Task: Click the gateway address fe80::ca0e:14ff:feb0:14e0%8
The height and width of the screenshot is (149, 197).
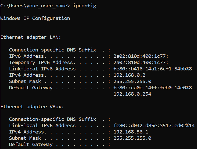Action: click(153, 88)
